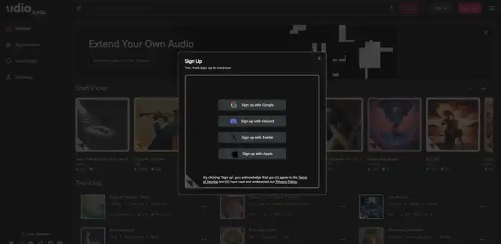Open the Discover page in the sidebar

[19, 29]
